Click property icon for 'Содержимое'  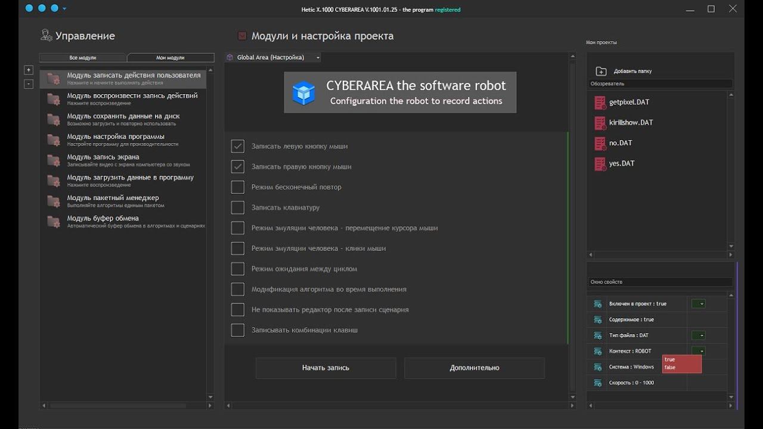click(597, 320)
